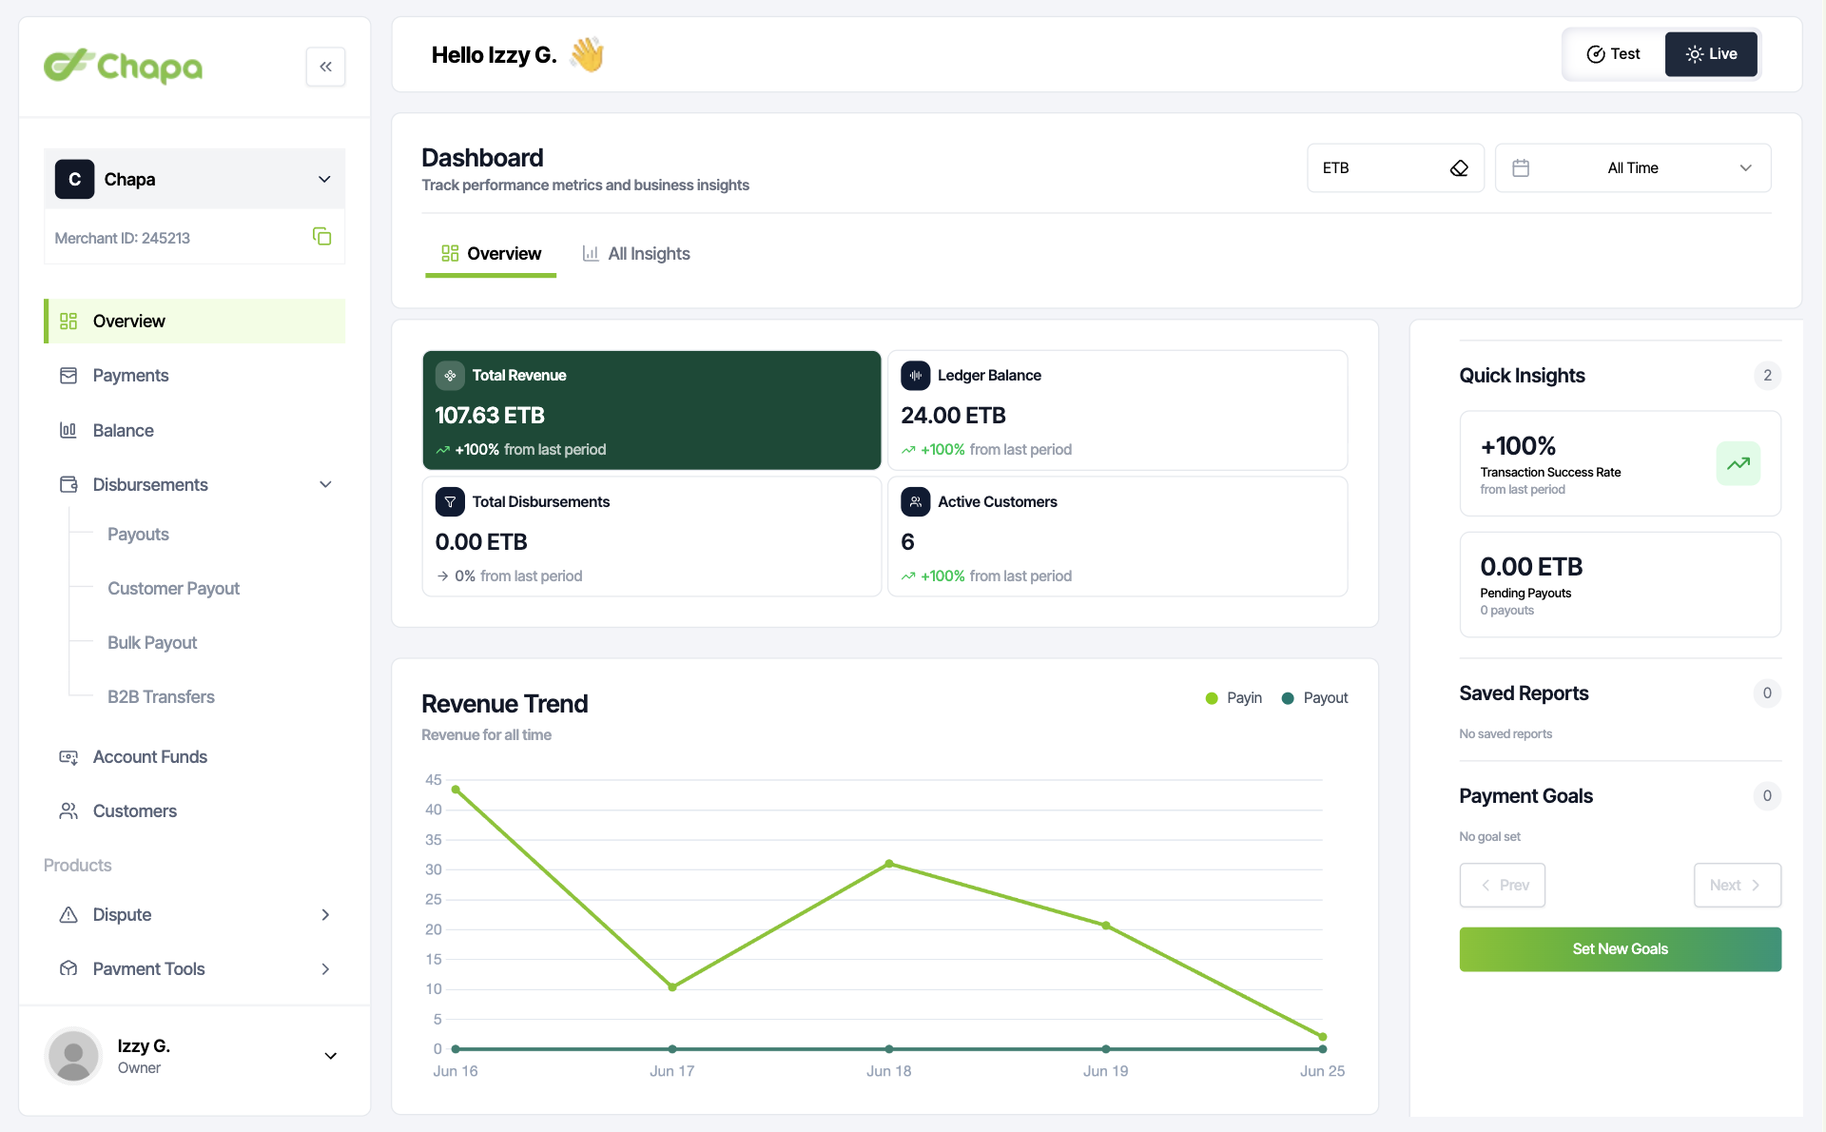
Task: Open Bulk Payout under Disbursements
Action: 152,643
